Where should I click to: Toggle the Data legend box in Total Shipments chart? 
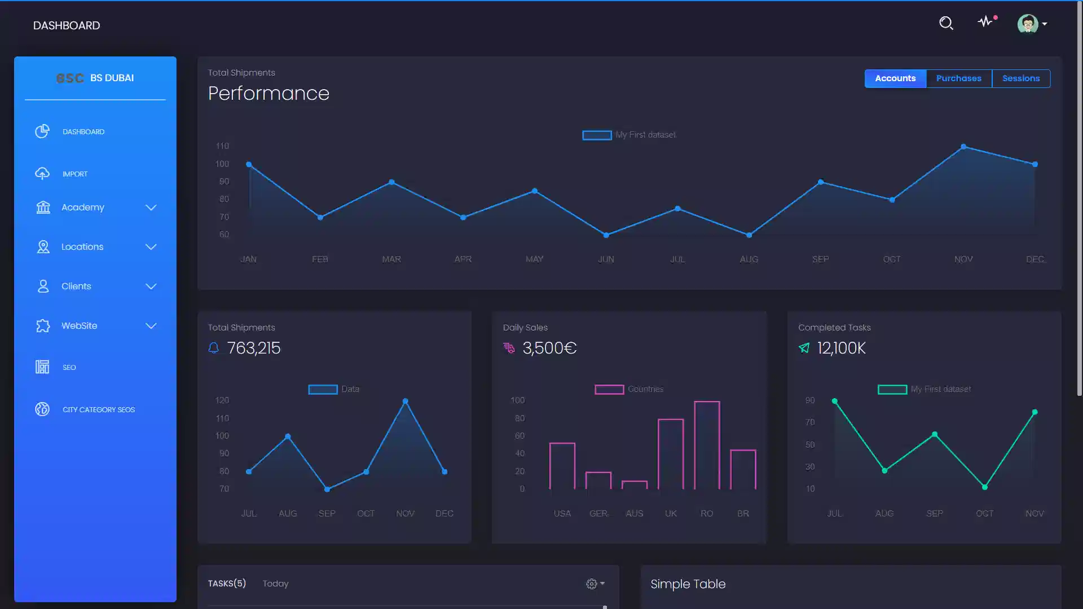click(323, 390)
